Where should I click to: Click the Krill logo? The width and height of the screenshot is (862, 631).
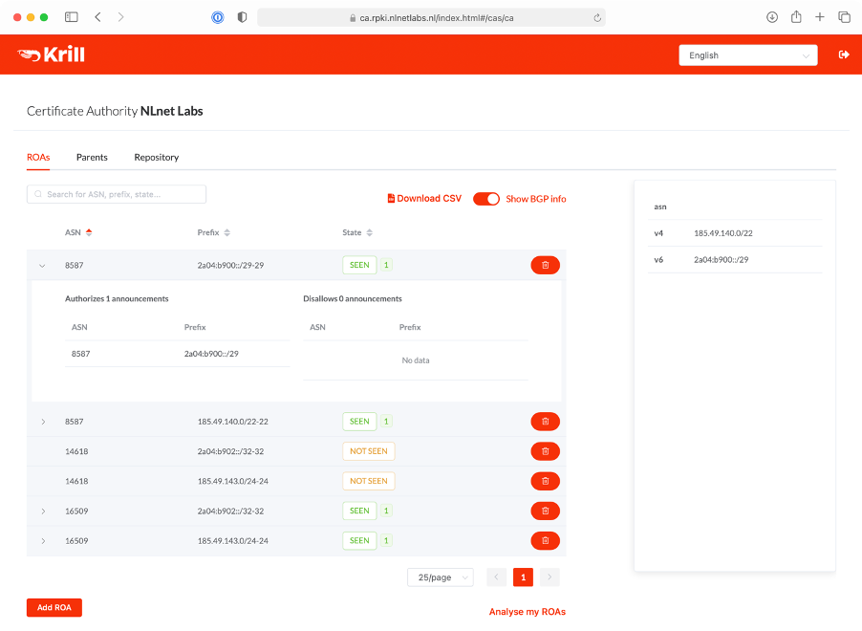click(x=51, y=54)
